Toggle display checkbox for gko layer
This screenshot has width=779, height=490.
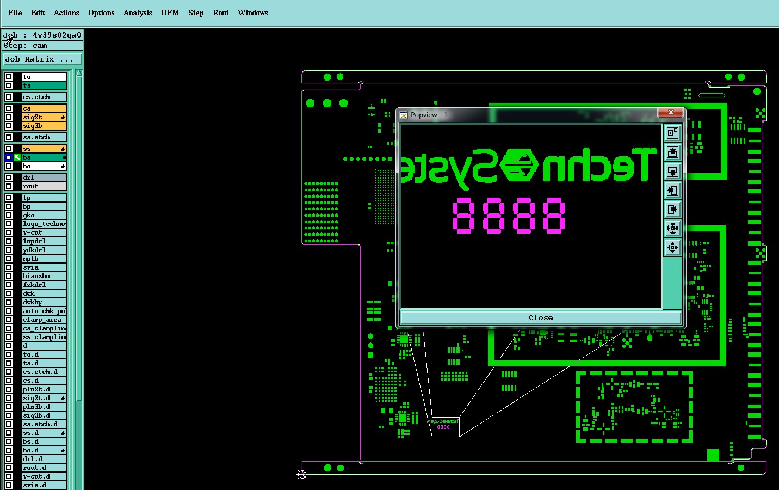9,215
